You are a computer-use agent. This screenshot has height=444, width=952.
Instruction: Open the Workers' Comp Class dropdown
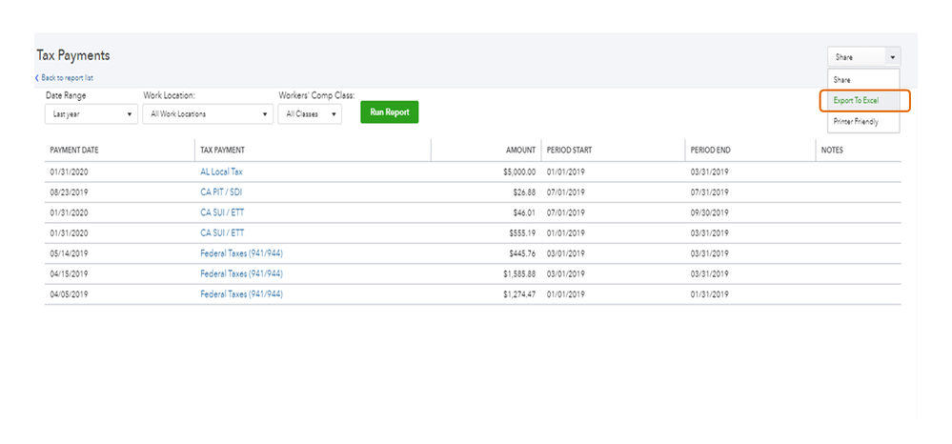coord(311,114)
